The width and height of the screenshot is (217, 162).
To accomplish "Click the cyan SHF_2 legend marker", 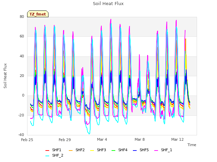I will click(x=47, y=156).
